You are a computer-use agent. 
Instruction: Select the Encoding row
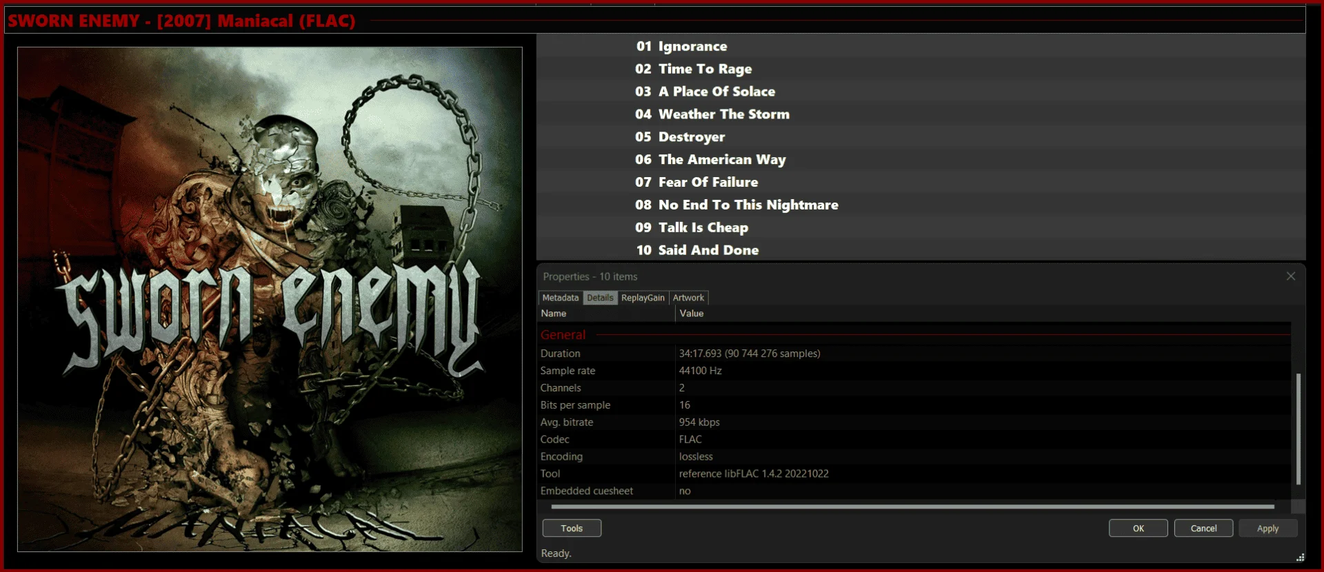click(914, 457)
